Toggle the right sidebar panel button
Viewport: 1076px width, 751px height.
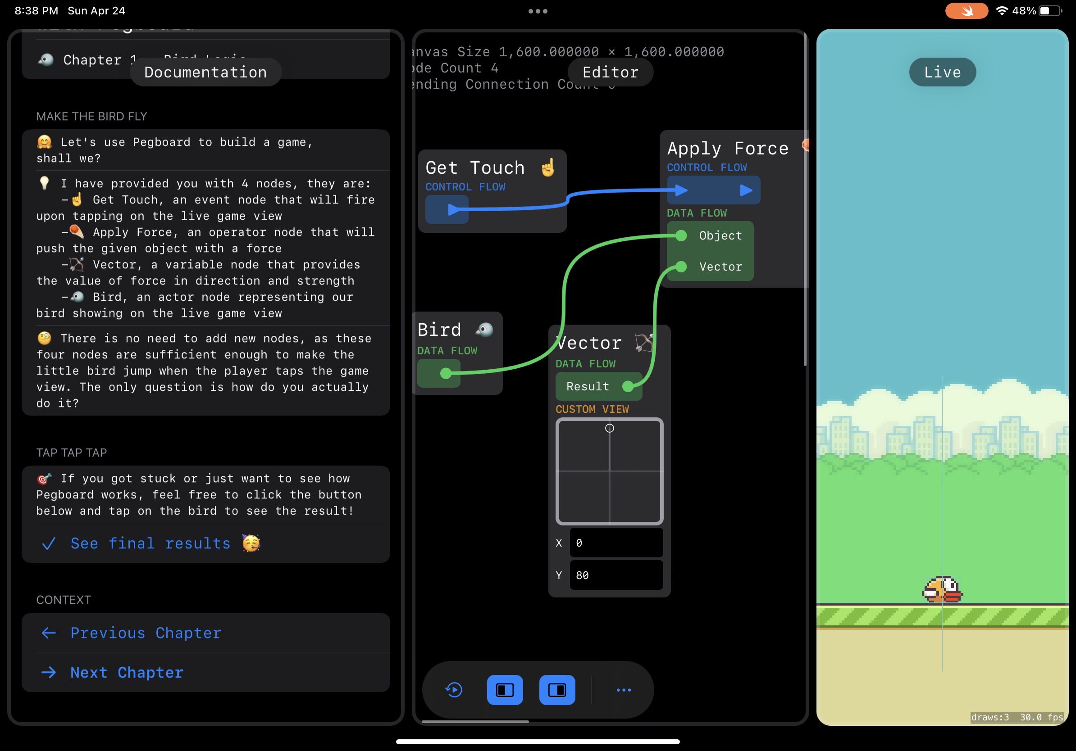click(557, 690)
